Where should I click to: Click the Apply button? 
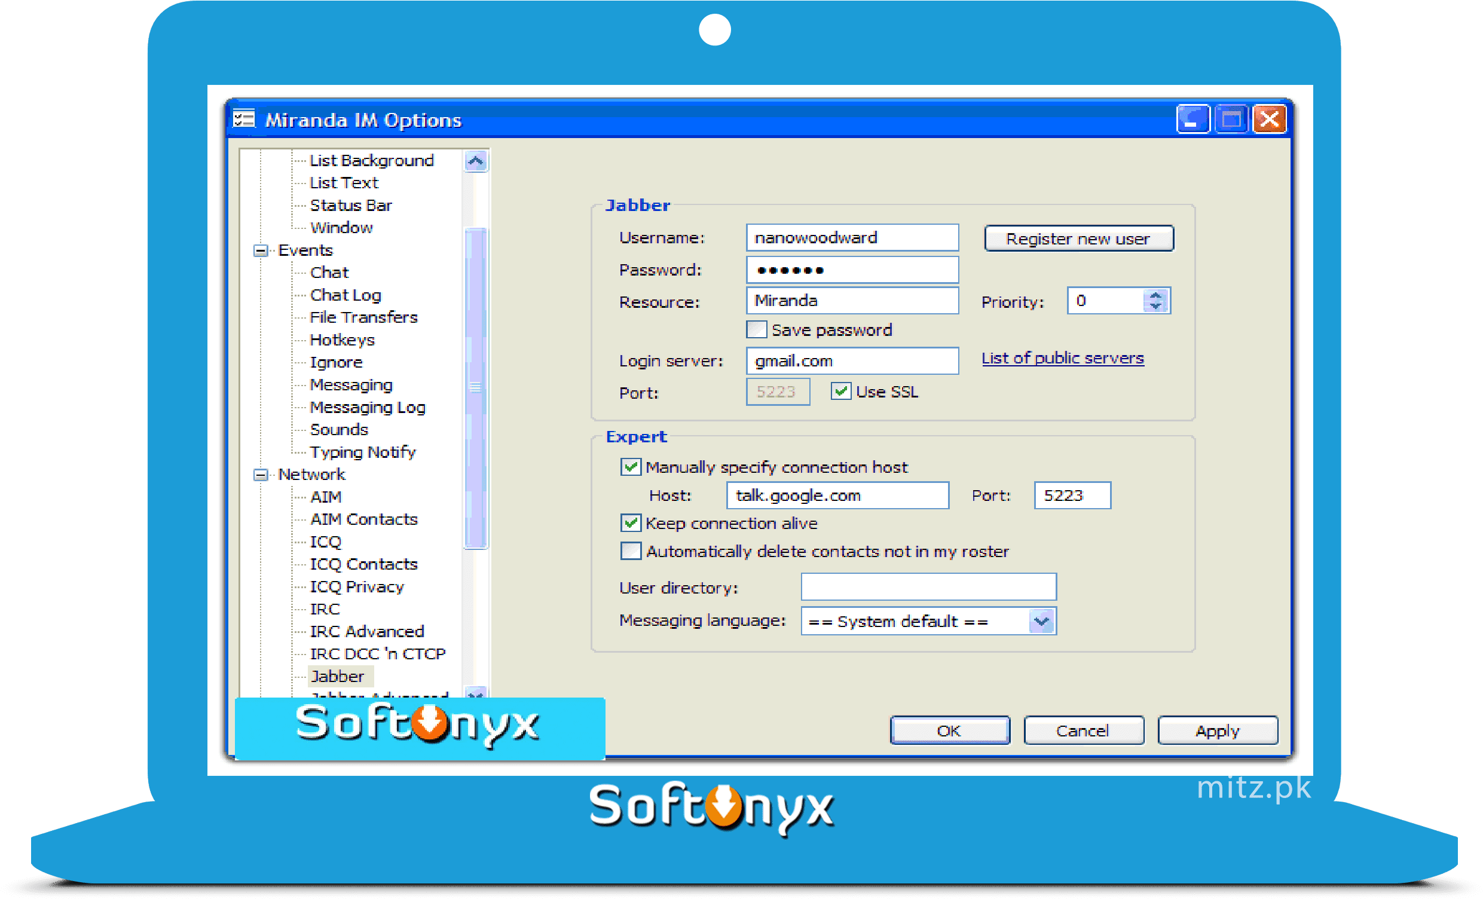click(x=1218, y=730)
